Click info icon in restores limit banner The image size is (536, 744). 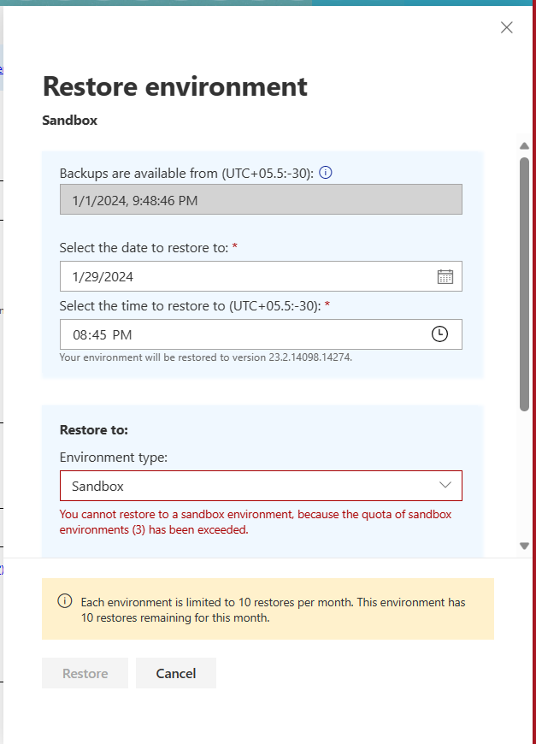(65, 600)
